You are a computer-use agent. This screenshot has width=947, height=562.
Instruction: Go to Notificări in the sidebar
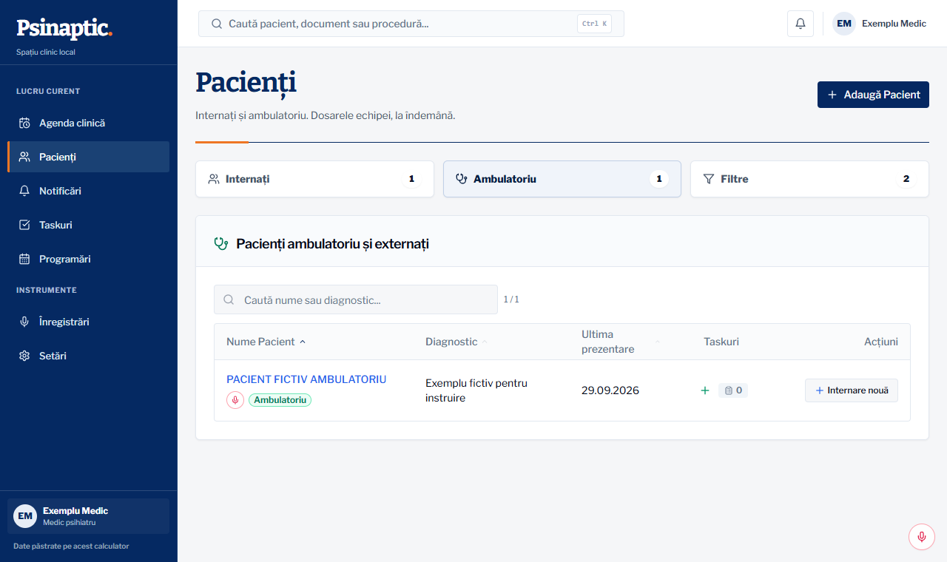click(89, 191)
